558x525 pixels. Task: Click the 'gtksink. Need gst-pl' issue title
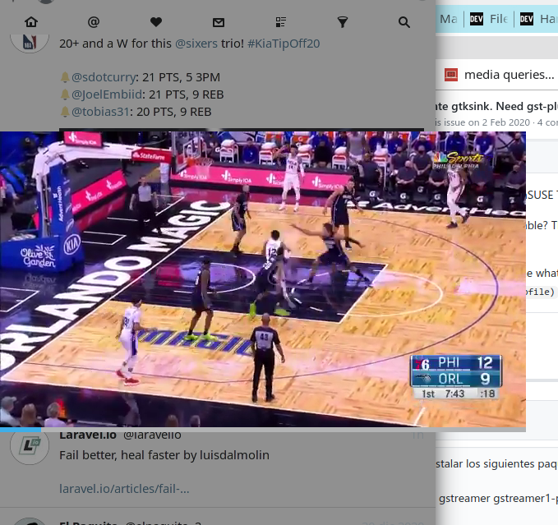(497, 106)
